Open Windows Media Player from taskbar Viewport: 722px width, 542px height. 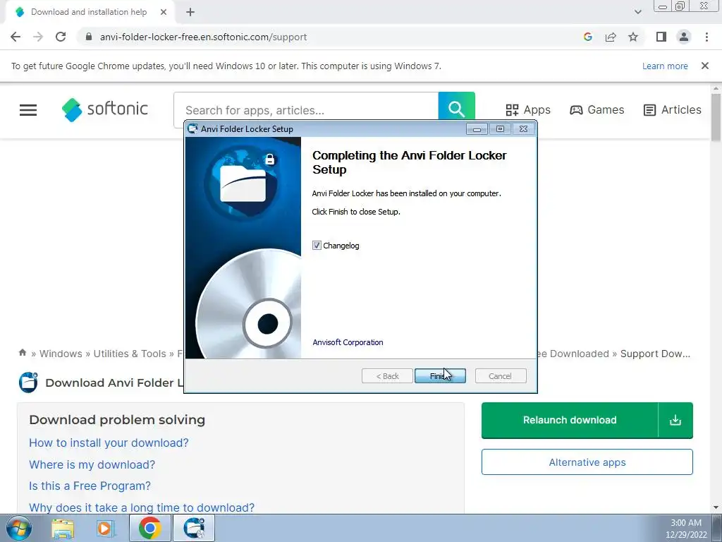105,528
